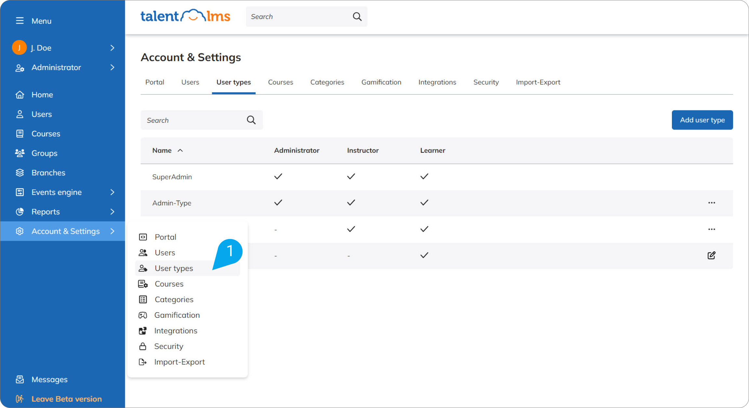The image size is (749, 408).
Task: Open the Import-Export tab
Action: point(538,82)
